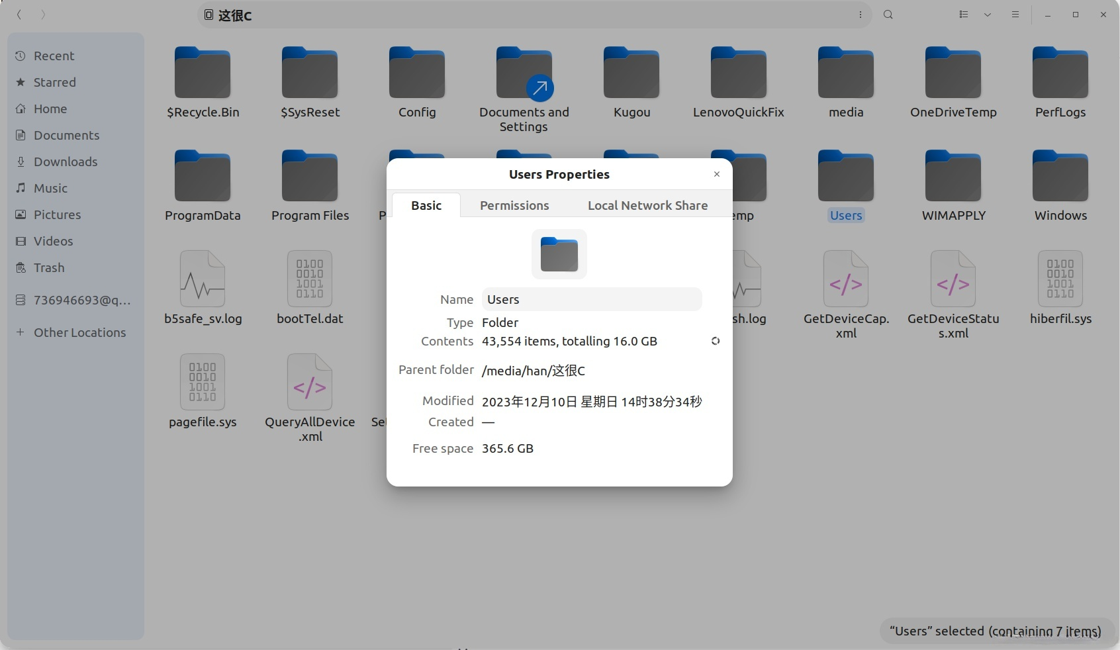
Task: Go back using the back arrow
Action: 19,15
